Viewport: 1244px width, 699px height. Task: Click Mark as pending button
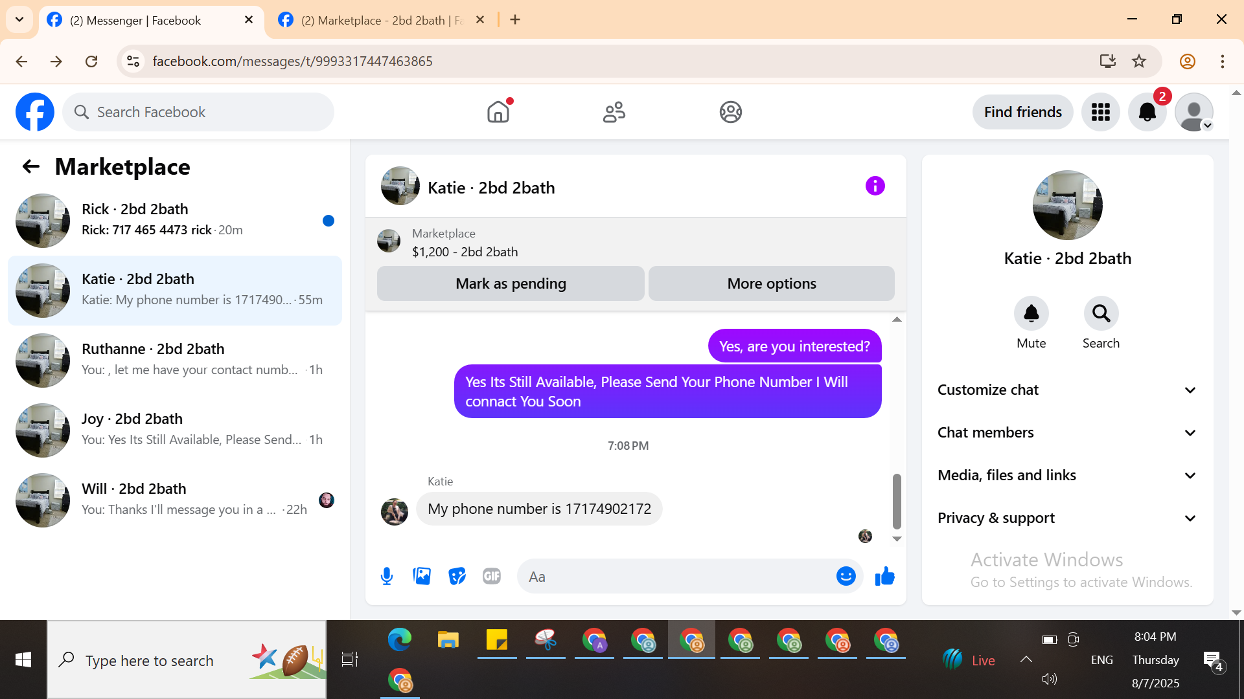click(511, 283)
